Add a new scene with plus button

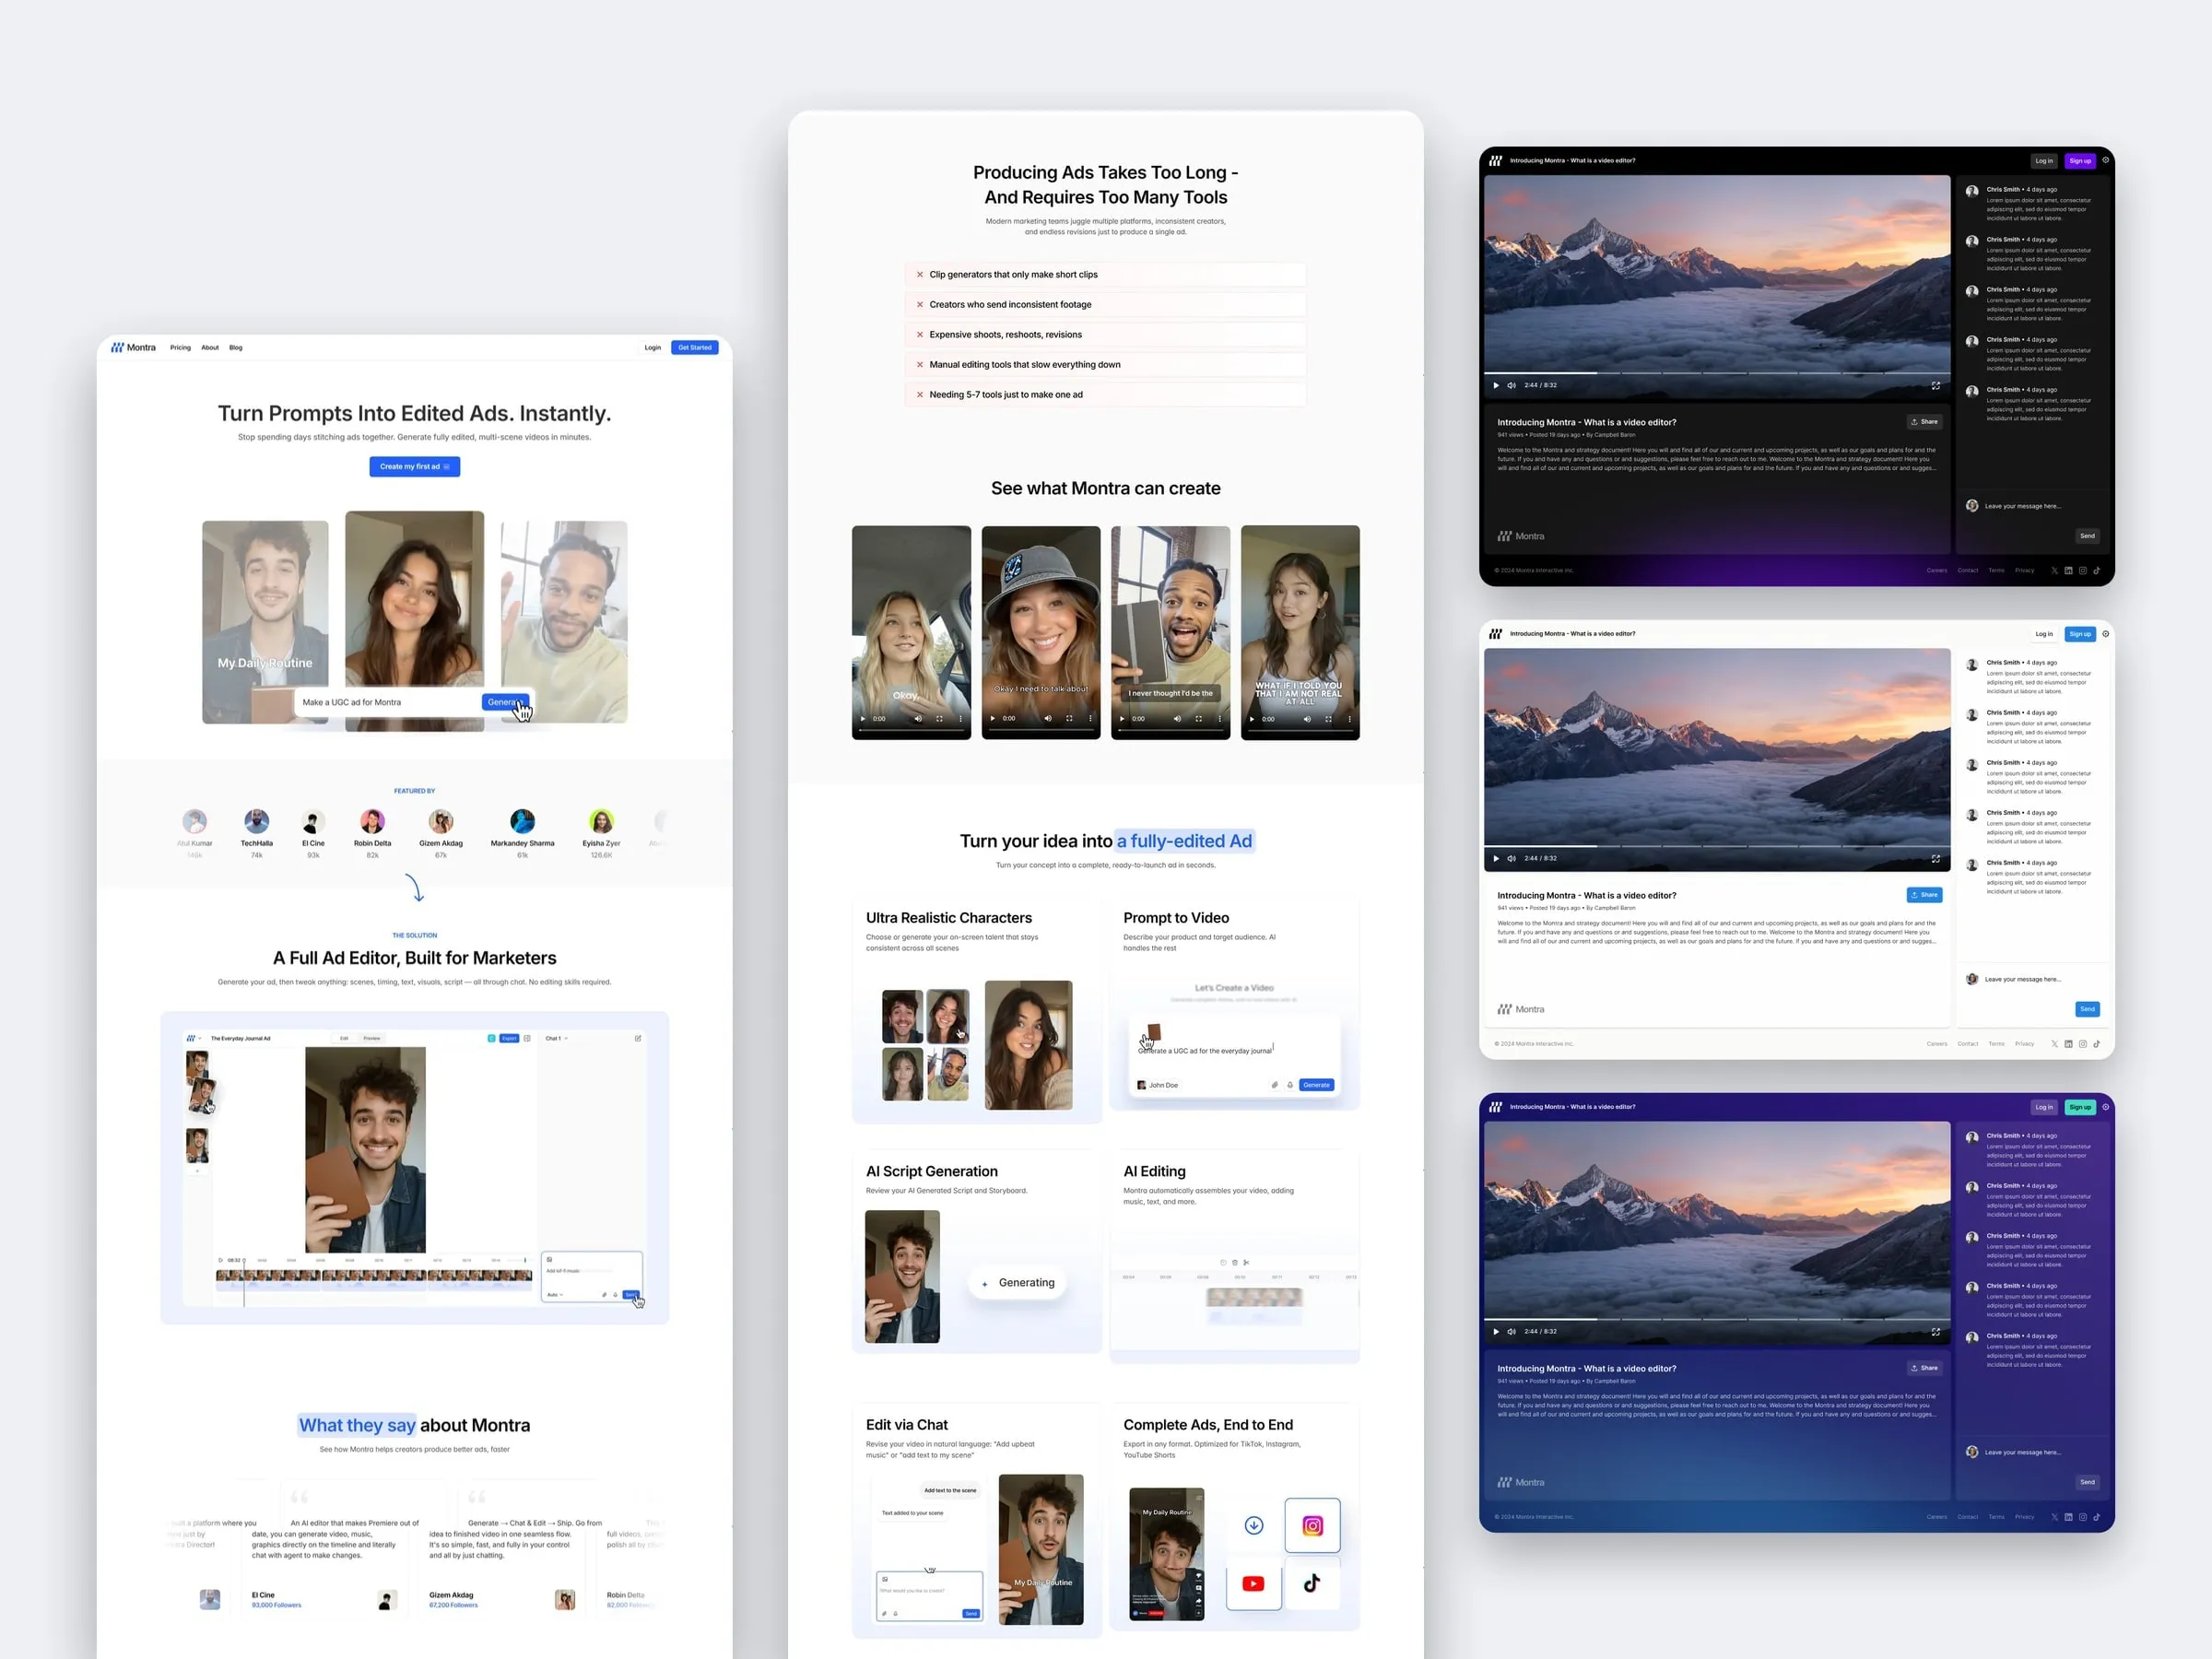(197, 1171)
